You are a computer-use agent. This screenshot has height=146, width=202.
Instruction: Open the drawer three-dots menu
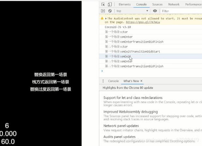[103, 81]
